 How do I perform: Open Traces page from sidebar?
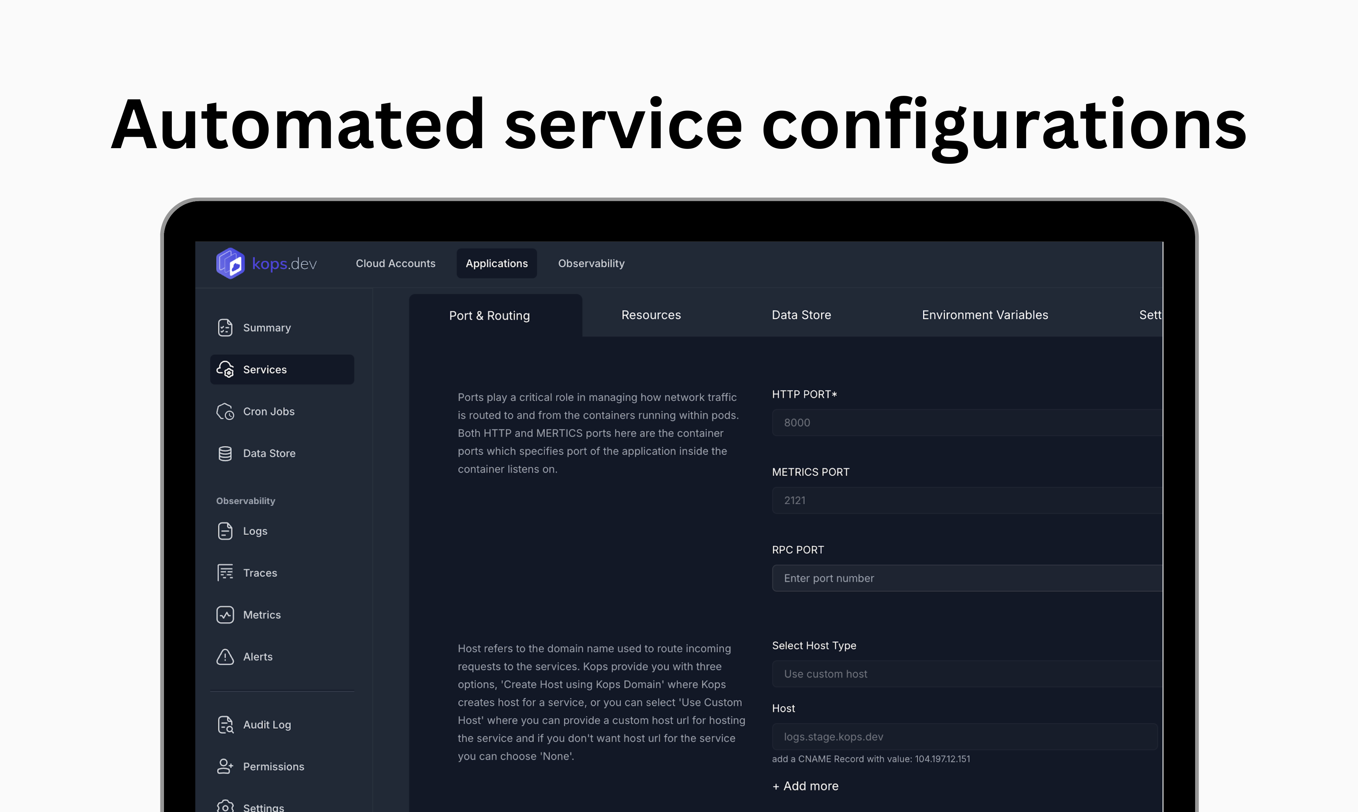click(282, 573)
